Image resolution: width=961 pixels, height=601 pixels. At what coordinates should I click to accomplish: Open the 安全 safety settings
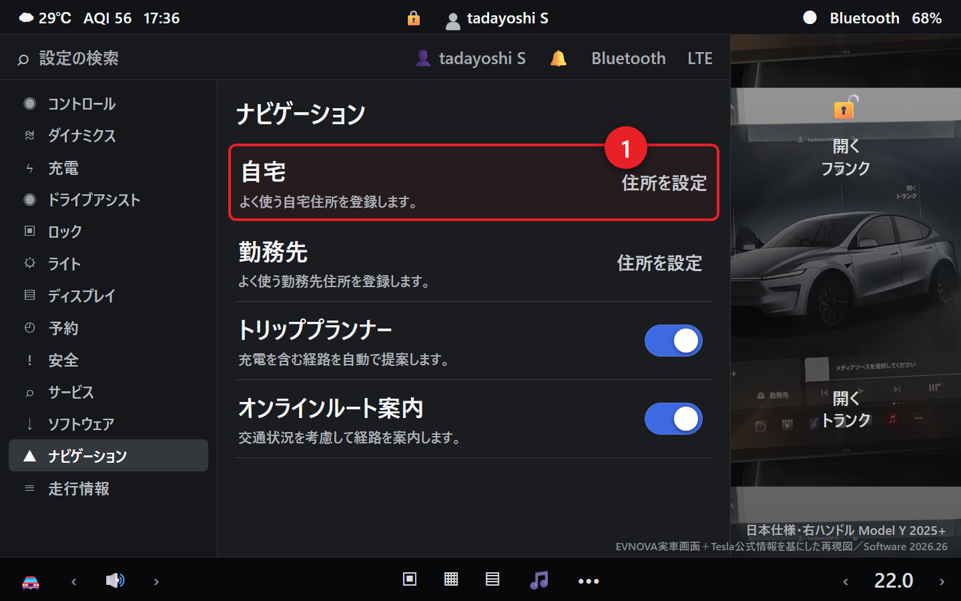[109, 360]
